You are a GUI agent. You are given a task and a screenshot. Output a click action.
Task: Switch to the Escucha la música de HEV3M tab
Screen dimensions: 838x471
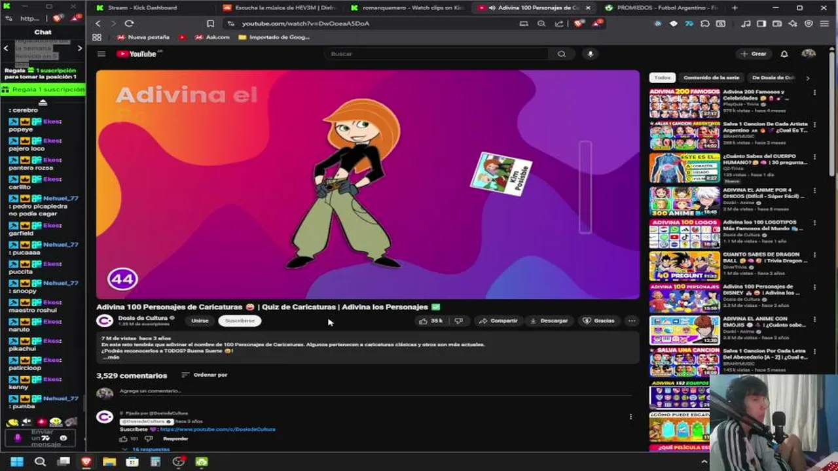[x=282, y=8]
